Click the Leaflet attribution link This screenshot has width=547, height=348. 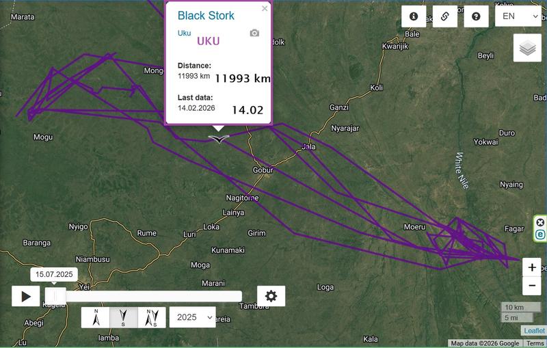point(534,330)
